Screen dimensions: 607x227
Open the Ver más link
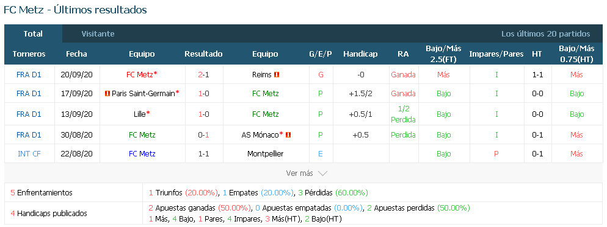click(299, 173)
